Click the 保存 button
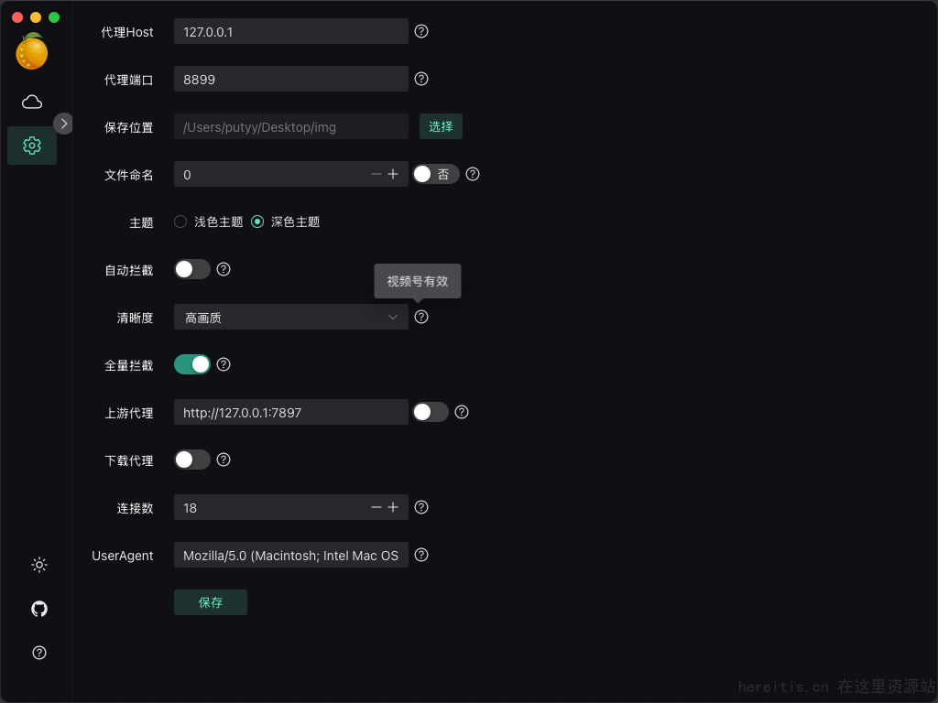The height and width of the screenshot is (703, 938). [x=211, y=602]
